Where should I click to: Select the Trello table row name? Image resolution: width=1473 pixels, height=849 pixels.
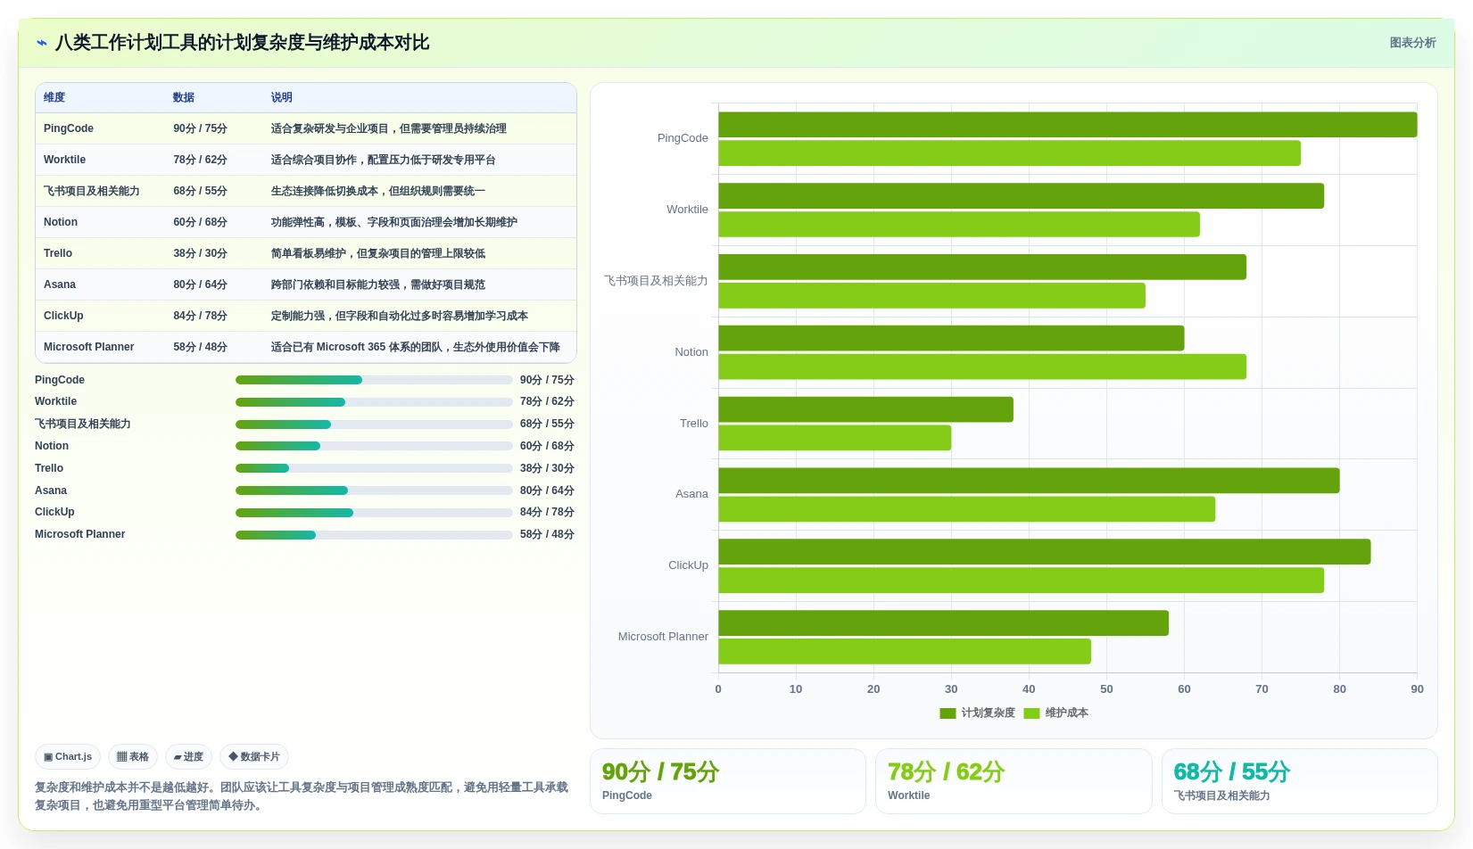click(58, 253)
